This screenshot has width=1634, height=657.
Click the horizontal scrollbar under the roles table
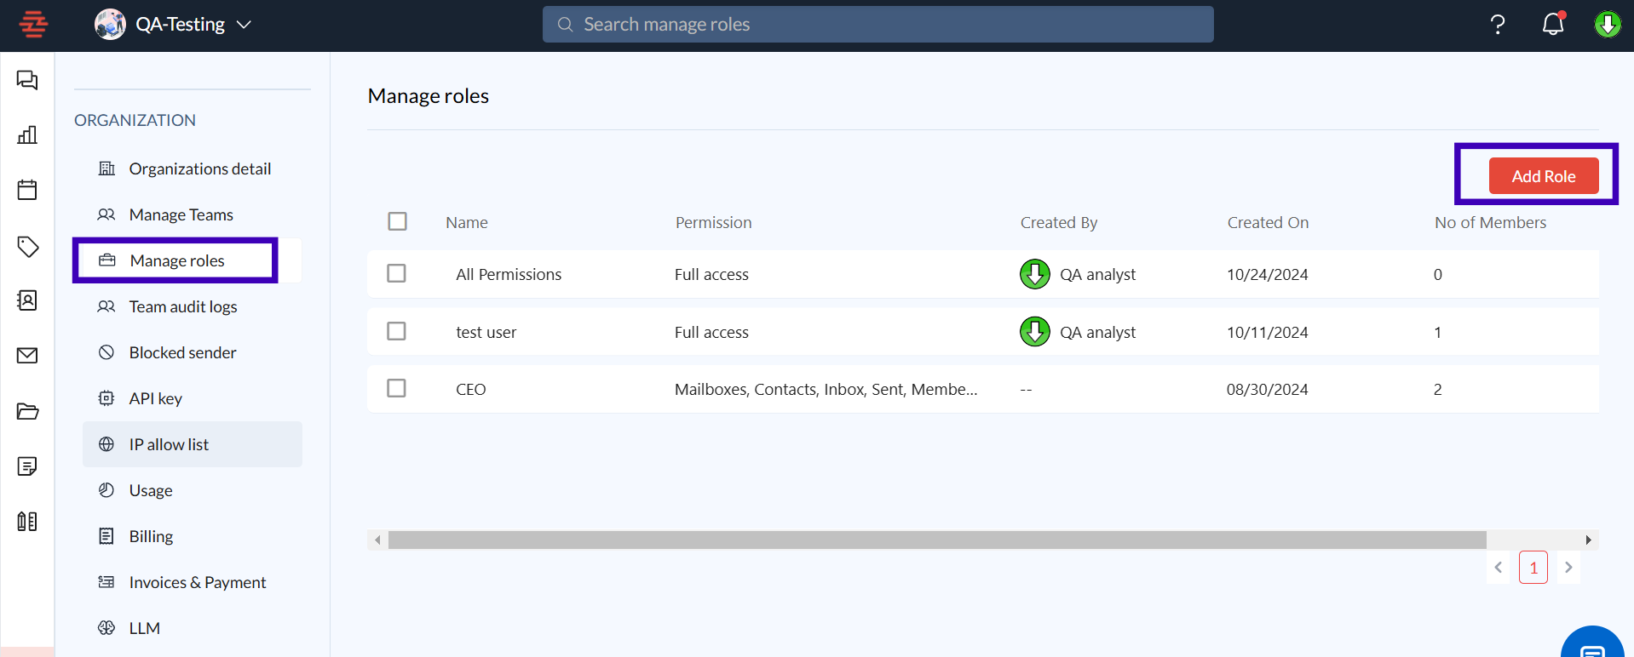point(936,540)
